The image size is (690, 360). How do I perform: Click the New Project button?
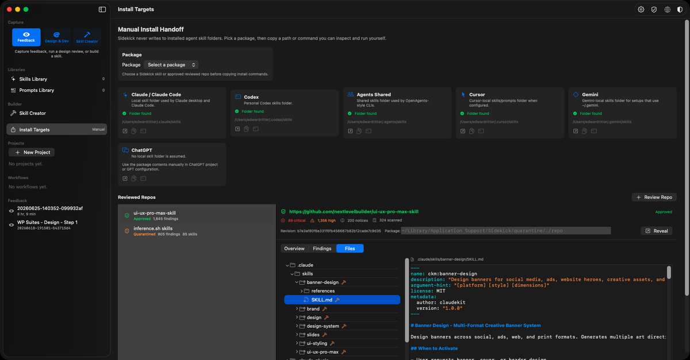[32, 152]
